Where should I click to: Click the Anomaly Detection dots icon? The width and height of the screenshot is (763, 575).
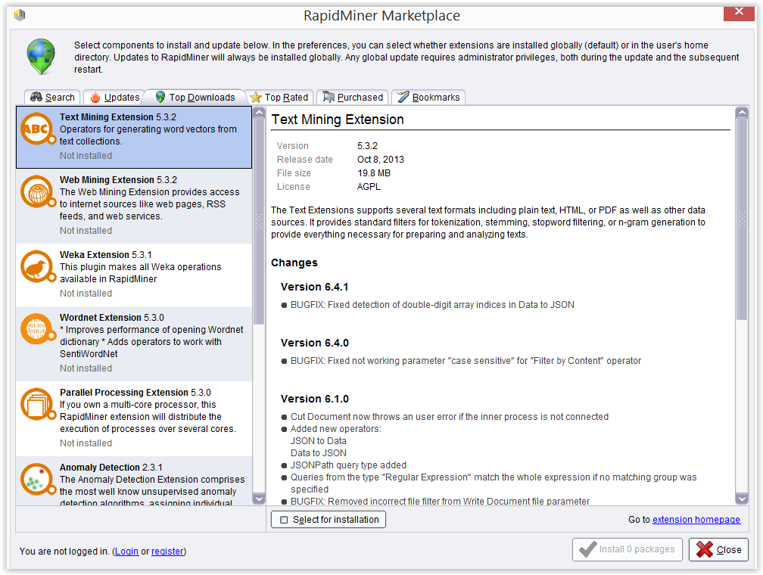coord(38,479)
